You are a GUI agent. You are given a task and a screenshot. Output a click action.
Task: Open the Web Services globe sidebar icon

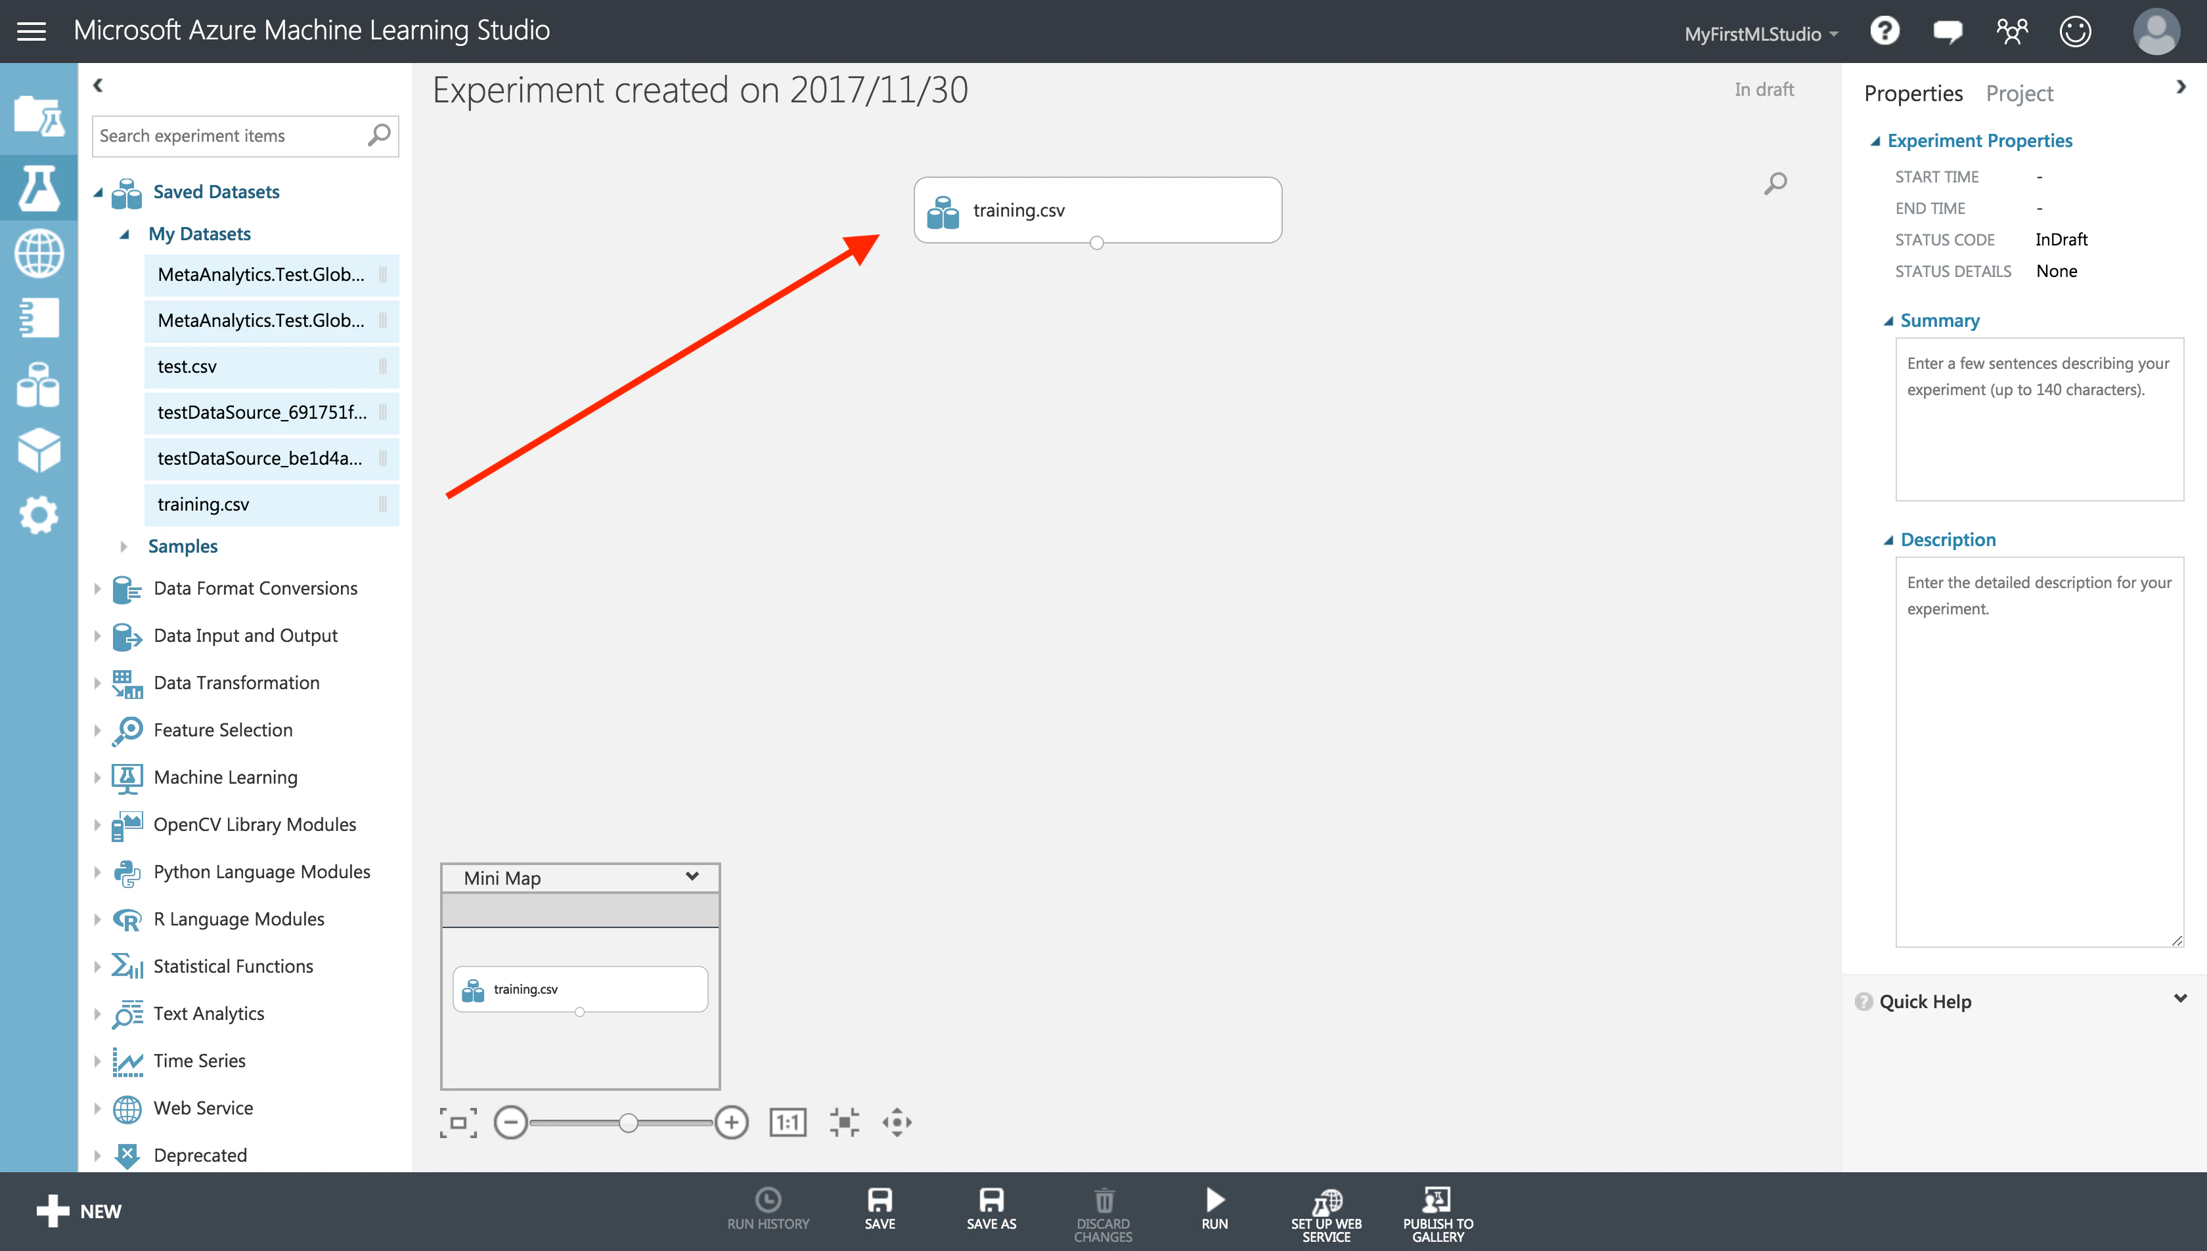39,253
